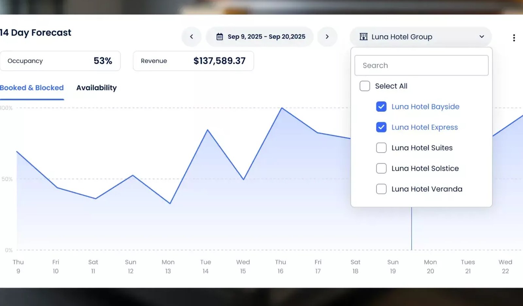Click the Fri 10 axis label
The image size is (523, 306).
point(56,266)
